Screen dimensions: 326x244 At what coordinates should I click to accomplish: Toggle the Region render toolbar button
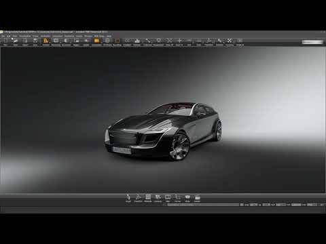click(76, 42)
